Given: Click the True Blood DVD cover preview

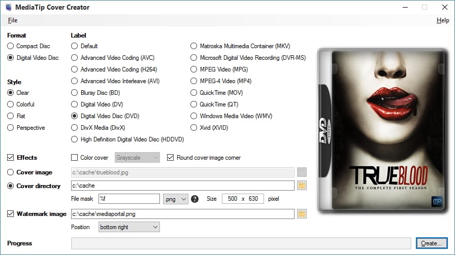Looking at the screenshot, I should click(x=381, y=129).
